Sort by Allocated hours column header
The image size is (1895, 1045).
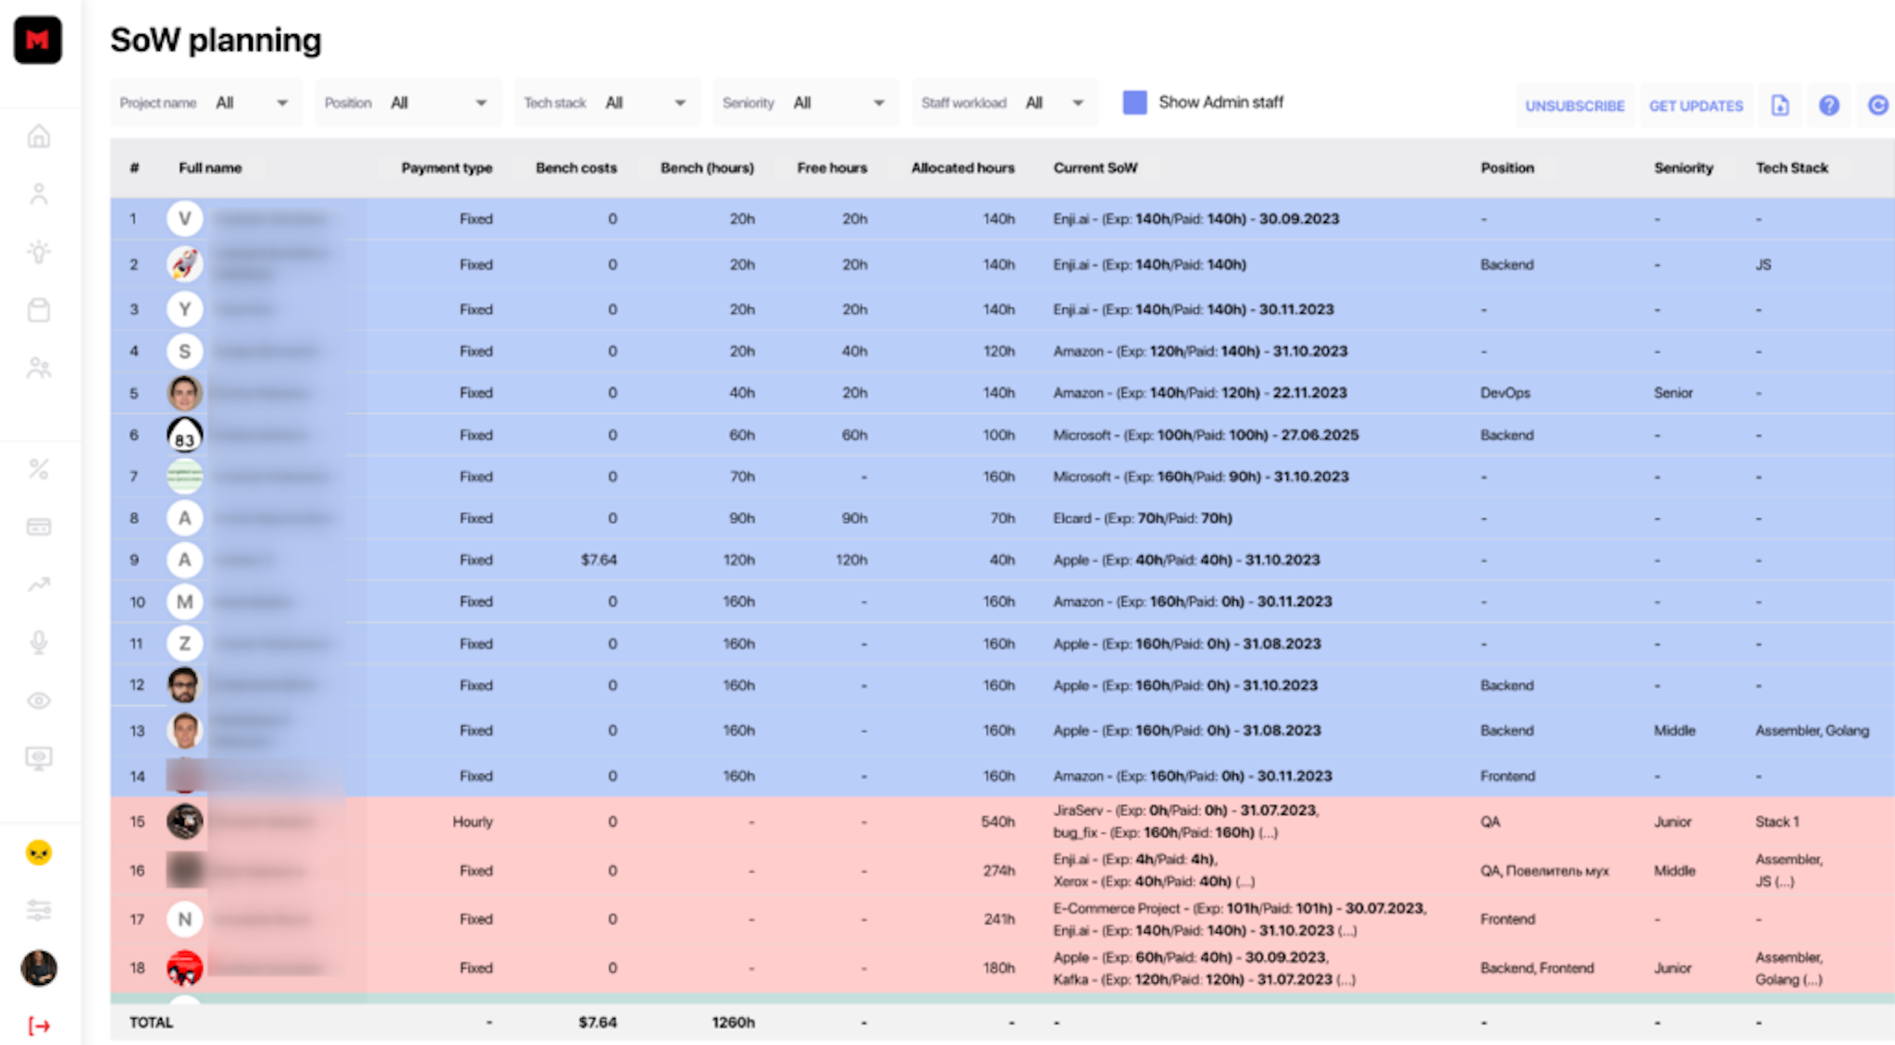tap(962, 168)
